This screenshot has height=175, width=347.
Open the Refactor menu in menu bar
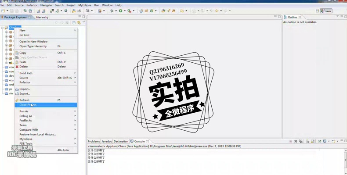tap(32, 5)
